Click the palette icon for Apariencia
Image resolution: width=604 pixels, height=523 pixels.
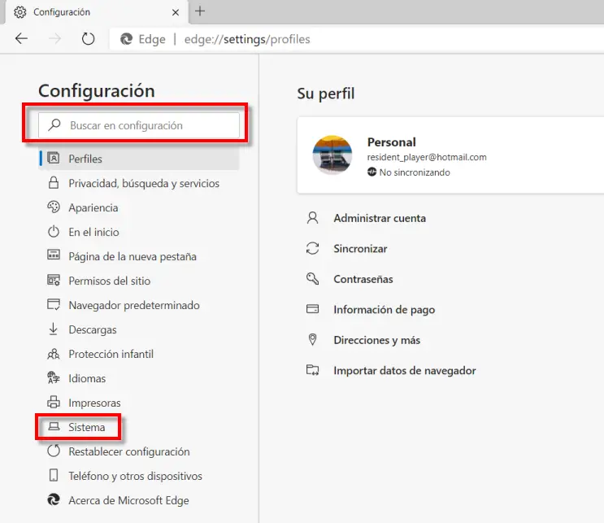54,207
